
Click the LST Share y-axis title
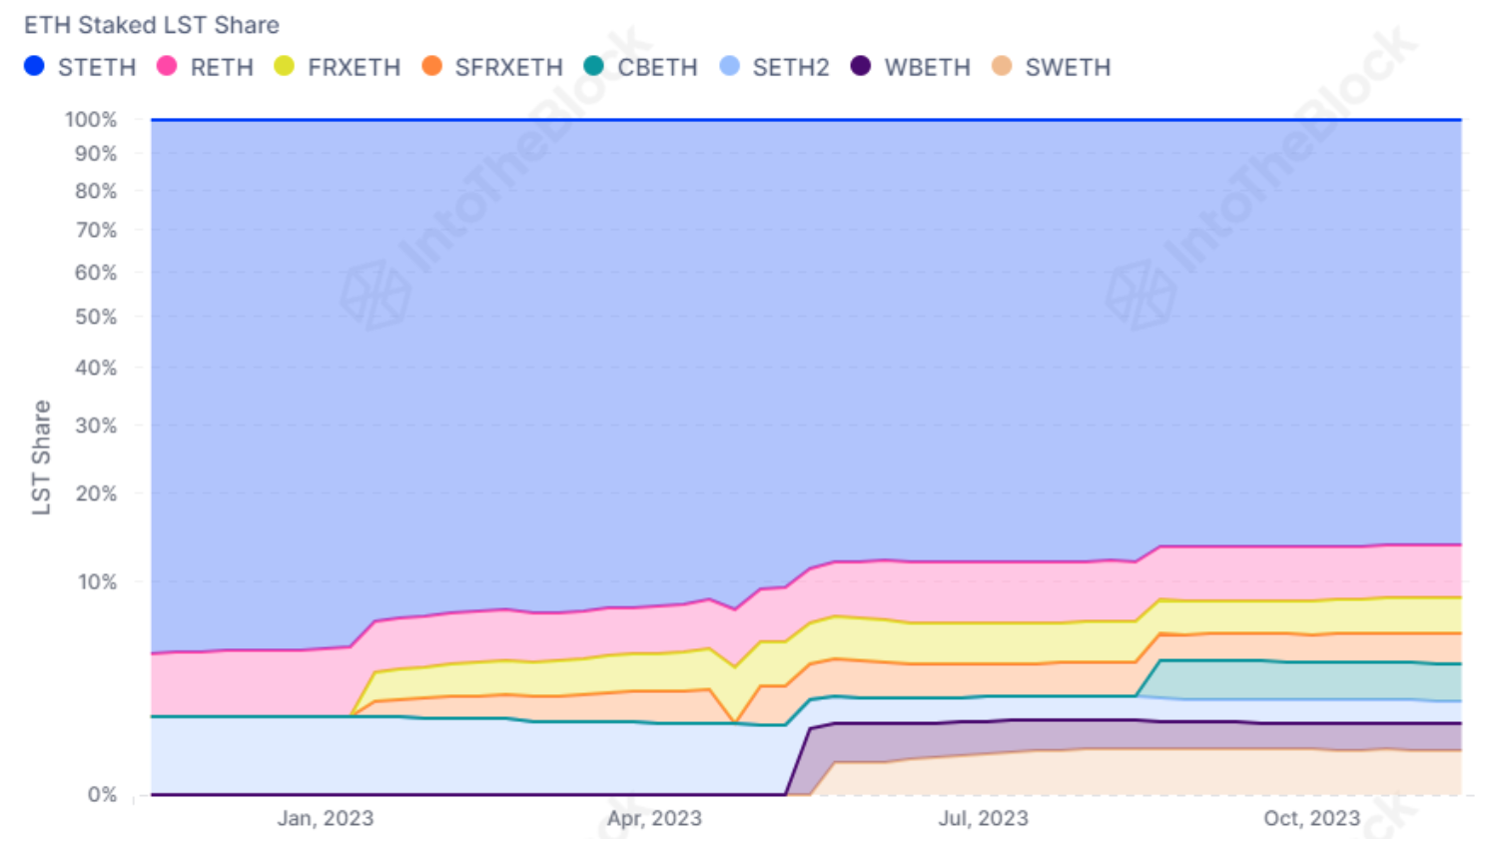pyautogui.click(x=41, y=457)
